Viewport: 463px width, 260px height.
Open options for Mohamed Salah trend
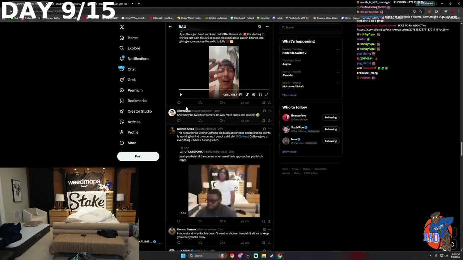(x=338, y=83)
